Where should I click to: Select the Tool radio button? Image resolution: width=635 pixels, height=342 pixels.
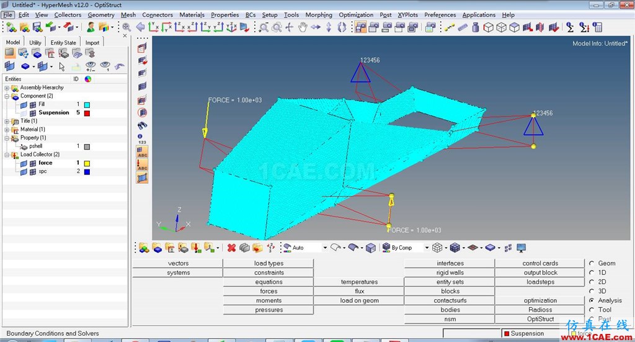point(592,310)
